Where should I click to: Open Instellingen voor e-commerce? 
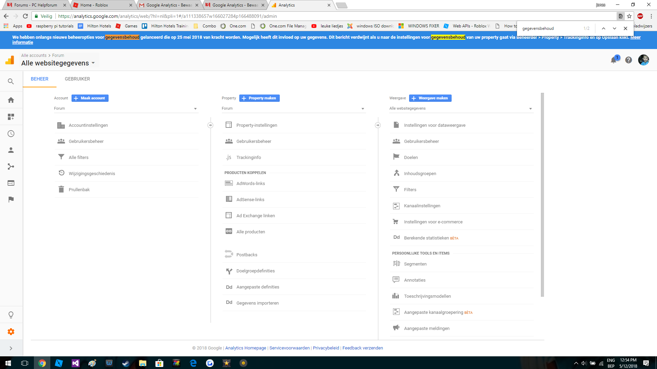click(462, 222)
